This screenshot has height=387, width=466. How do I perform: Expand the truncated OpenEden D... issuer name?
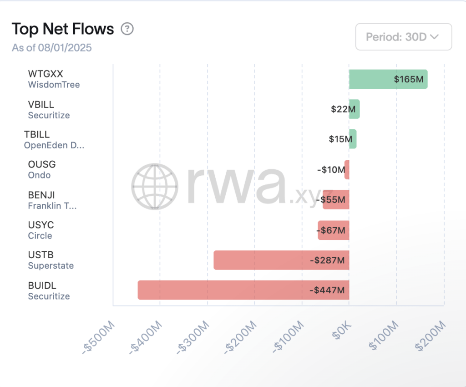(55, 145)
